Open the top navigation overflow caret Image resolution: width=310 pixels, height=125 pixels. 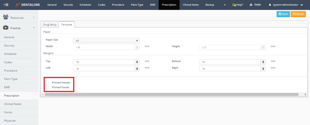225,5
